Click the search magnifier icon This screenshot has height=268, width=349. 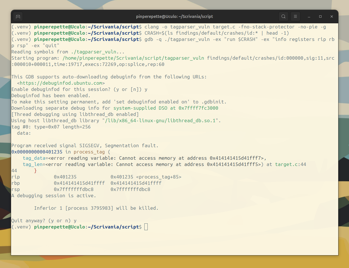click(x=283, y=16)
